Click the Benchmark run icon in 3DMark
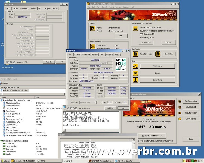 pyautogui.click(x=135, y=66)
